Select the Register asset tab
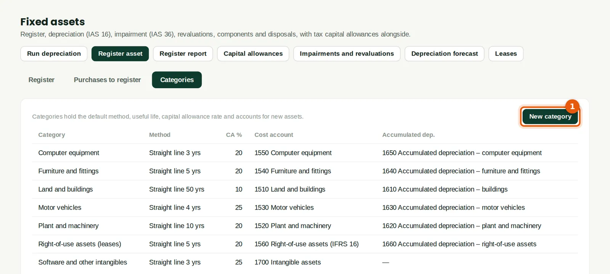Viewport: 610px width, 274px height. coord(120,54)
